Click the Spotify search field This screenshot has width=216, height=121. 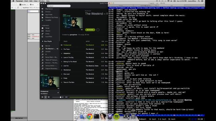coord(59,6)
